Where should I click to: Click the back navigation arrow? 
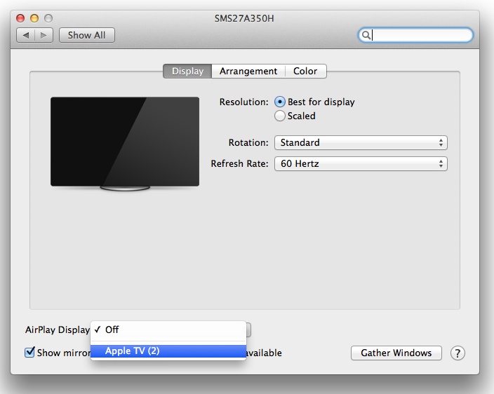click(x=26, y=35)
